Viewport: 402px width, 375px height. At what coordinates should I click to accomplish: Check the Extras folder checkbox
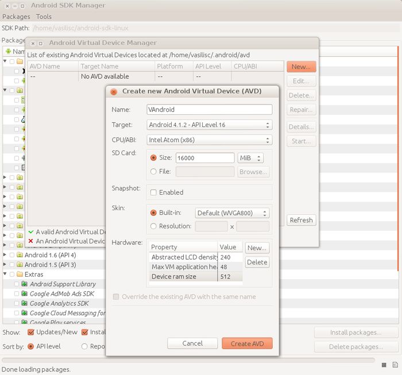[12, 275]
